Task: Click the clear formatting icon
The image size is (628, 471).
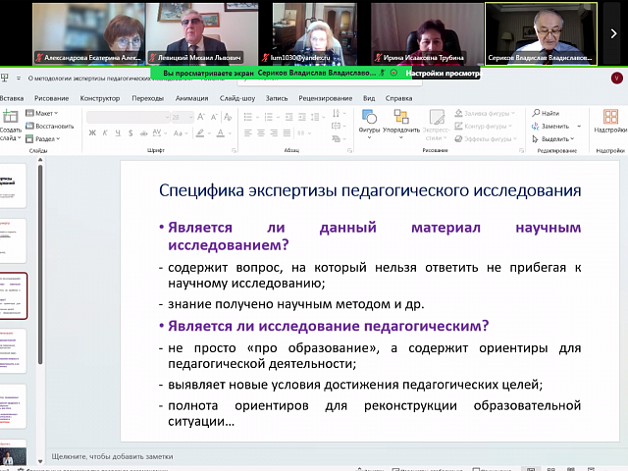Action: pyautogui.click(x=230, y=117)
